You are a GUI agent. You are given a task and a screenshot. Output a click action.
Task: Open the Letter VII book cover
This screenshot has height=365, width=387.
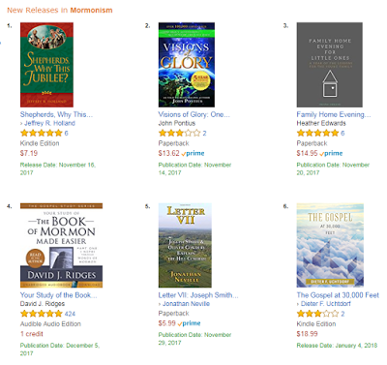pos(185,245)
